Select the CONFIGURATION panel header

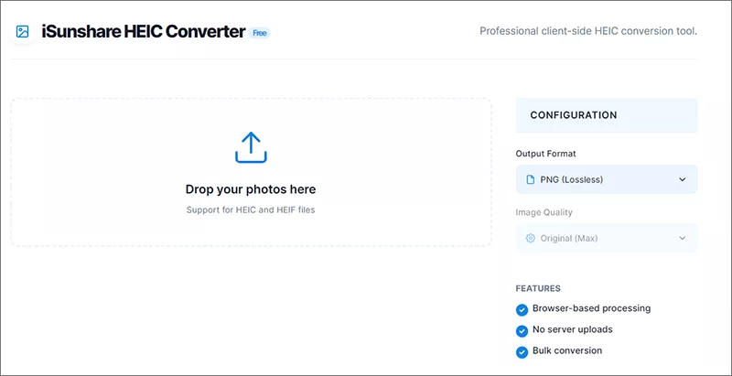tap(607, 115)
